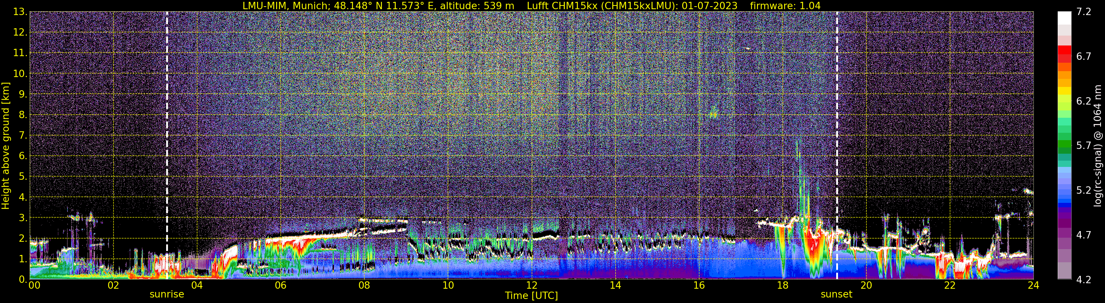Click the "00" time axis tick label
The image size is (1105, 303).
click(34, 285)
